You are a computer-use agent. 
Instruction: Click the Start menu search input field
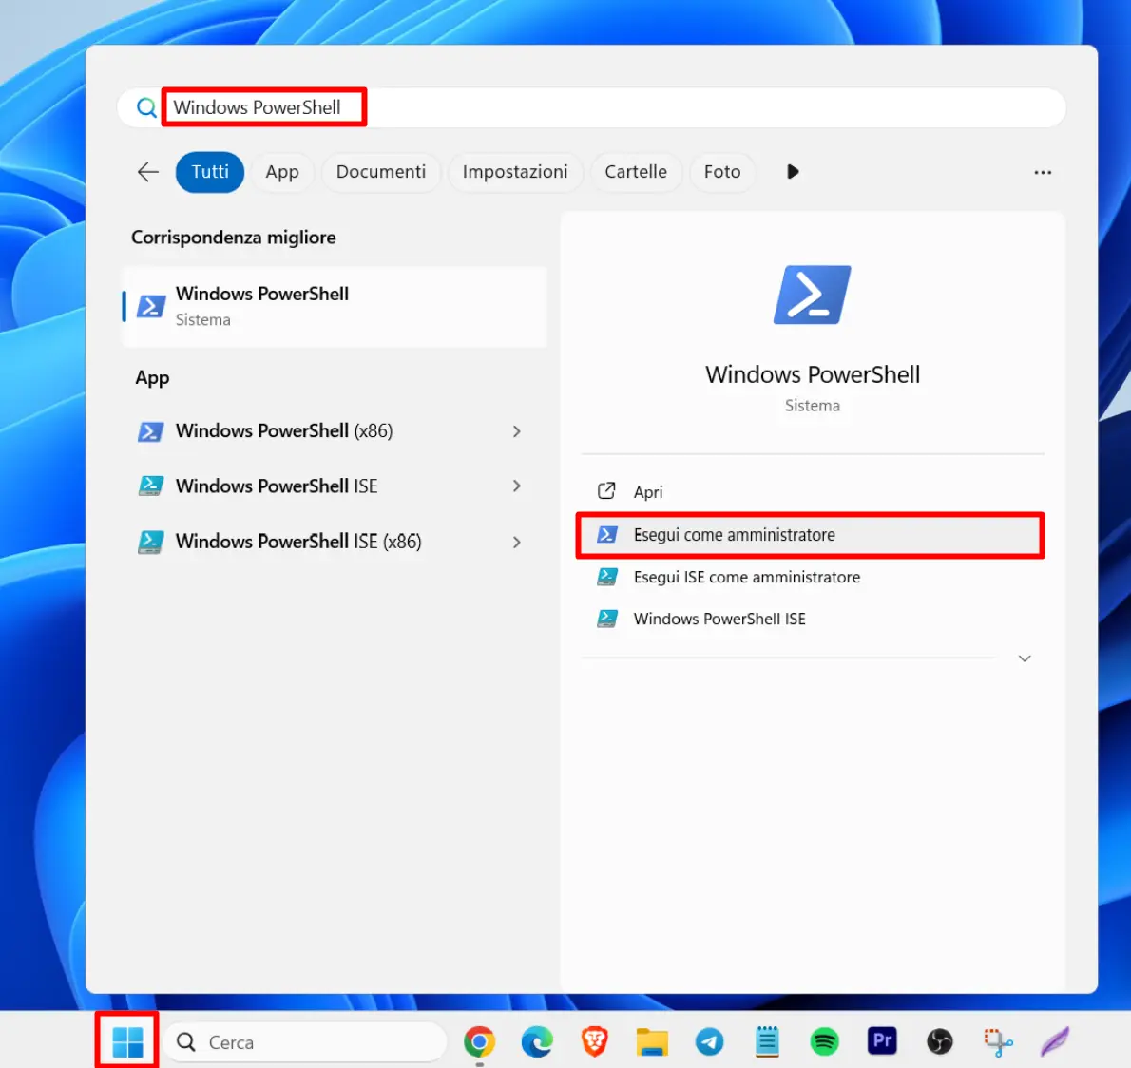(591, 107)
